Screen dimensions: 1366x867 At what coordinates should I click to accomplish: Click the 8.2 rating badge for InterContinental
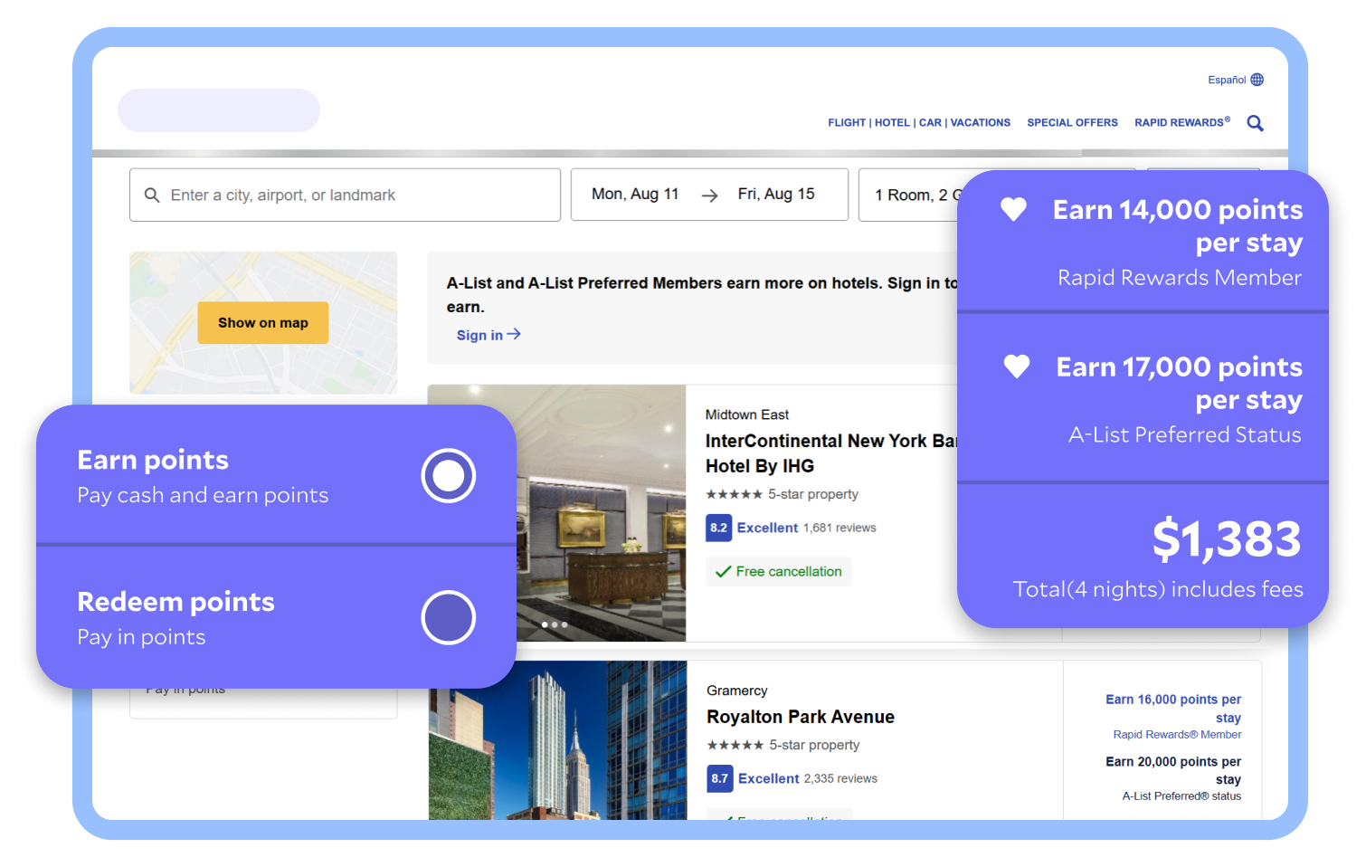(x=718, y=528)
